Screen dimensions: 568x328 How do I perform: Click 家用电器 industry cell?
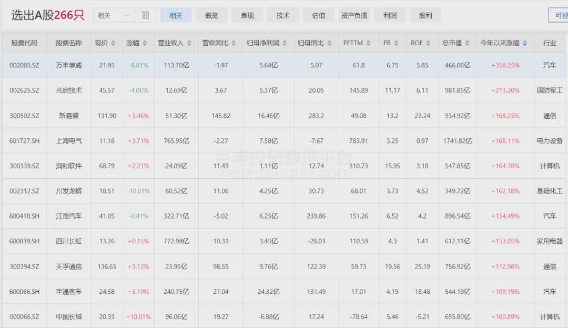(550, 241)
